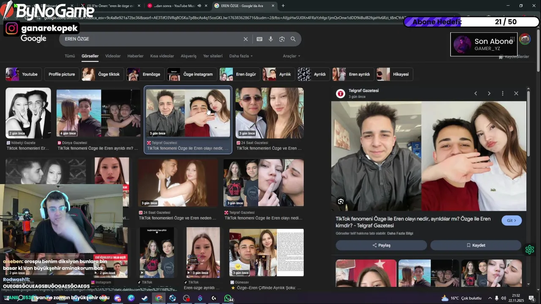Viewport: 541px width, 304px height.
Task: Apply the Hikayesi filter chip
Action: click(x=394, y=74)
